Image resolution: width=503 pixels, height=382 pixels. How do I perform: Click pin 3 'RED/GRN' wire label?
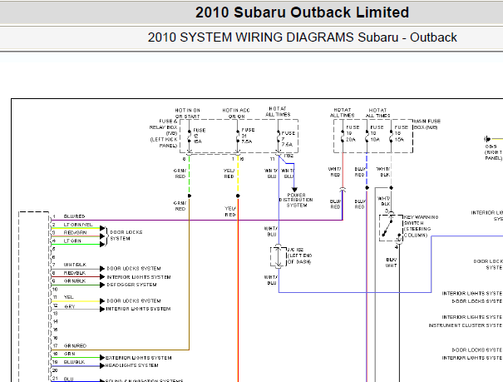coord(75,232)
